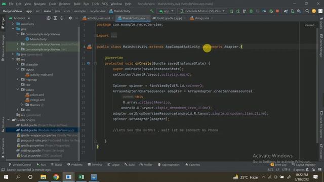Click the editor vertical scrollbar
This screenshot has height=182, width=324.
(317, 85)
